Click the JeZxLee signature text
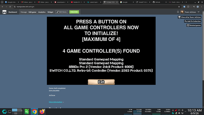This screenshot has height=115, width=204. tap(52, 95)
